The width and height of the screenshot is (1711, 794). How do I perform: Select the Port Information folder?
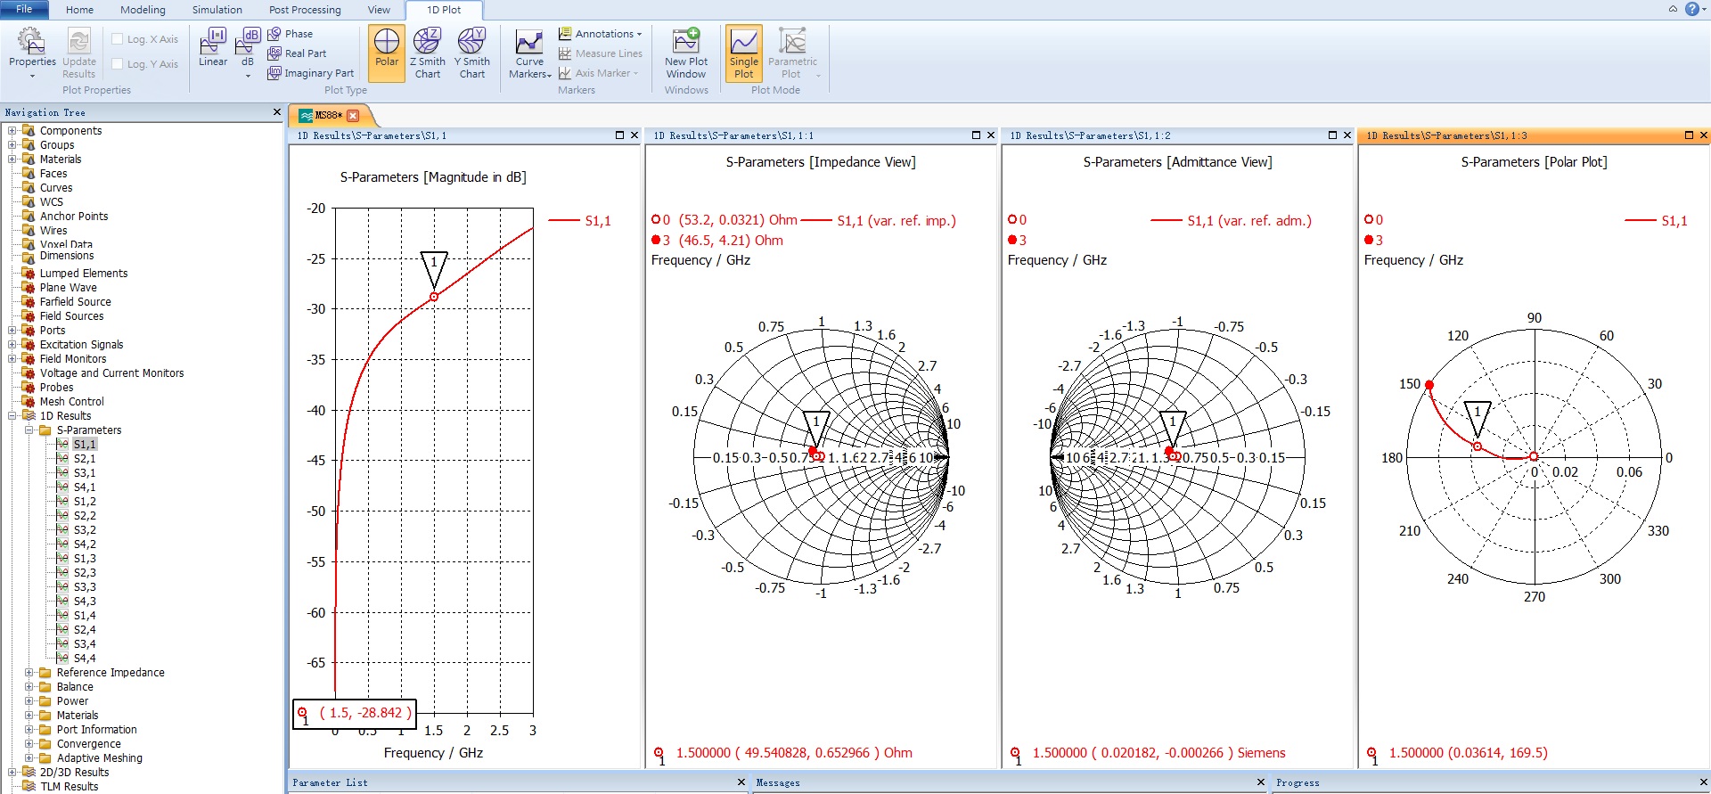[96, 730]
